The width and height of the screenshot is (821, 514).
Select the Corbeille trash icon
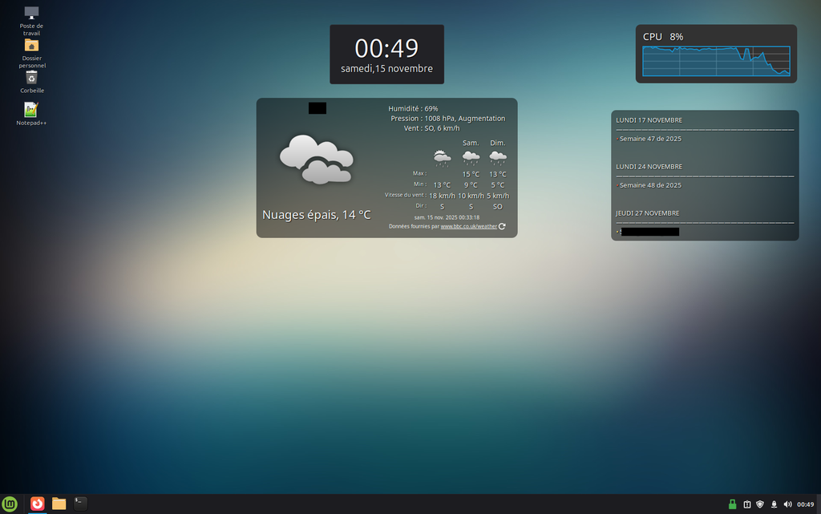[31, 78]
